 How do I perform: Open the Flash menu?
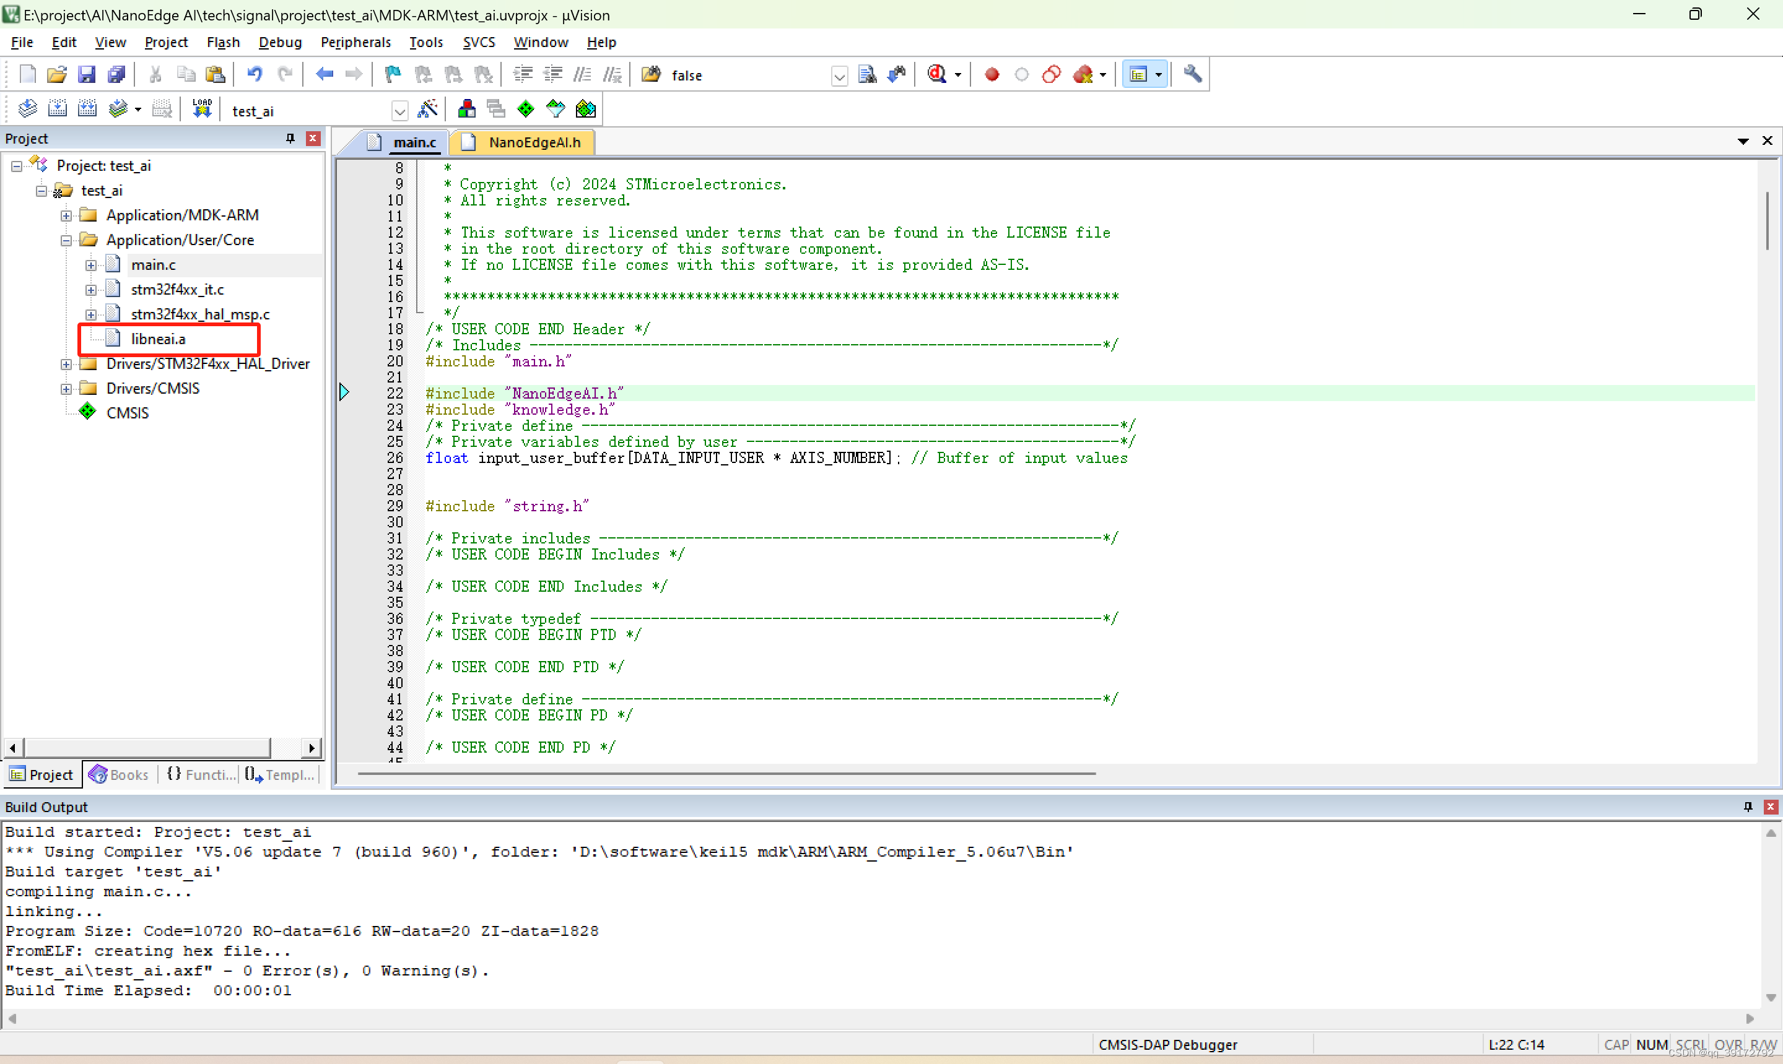tap(222, 42)
